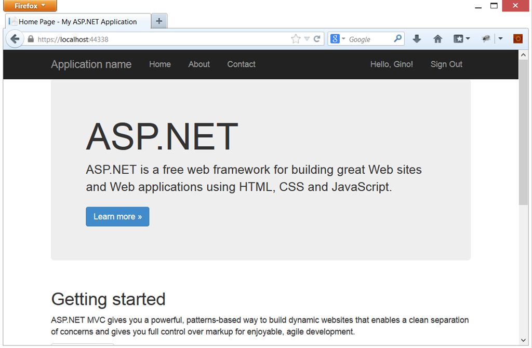Image resolution: width=532 pixels, height=348 pixels.
Task: Go to the browser home page icon
Action: [437, 39]
